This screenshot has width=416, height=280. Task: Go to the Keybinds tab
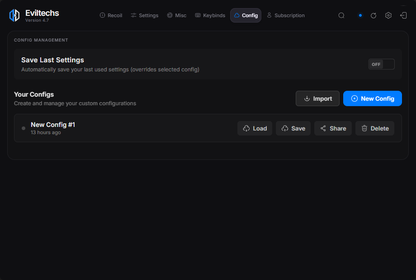pyautogui.click(x=210, y=15)
